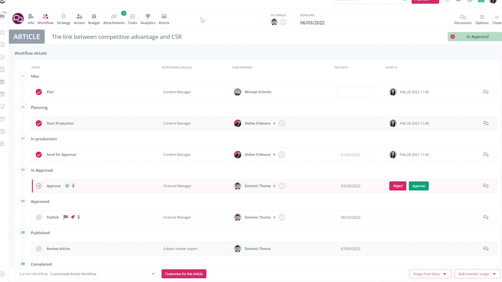502x282 pixels.
Task: Click the due date field showing 01/03/2022
Action: pyautogui.click(x=355, y=154)
